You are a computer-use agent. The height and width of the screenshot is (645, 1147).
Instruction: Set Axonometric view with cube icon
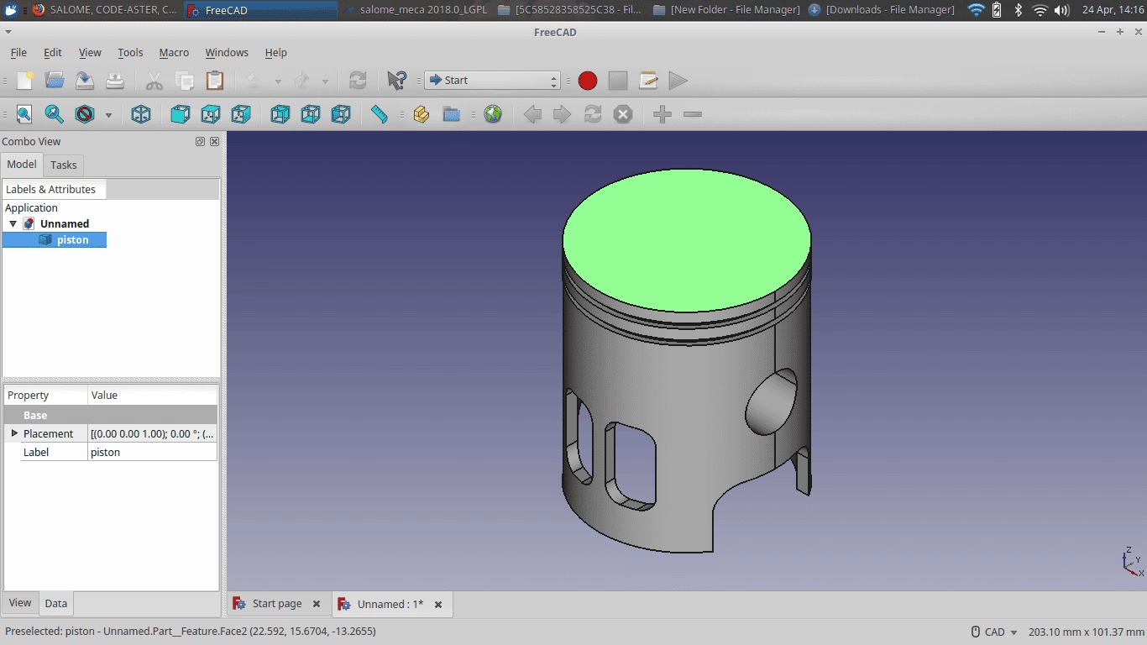click(141, 114)
